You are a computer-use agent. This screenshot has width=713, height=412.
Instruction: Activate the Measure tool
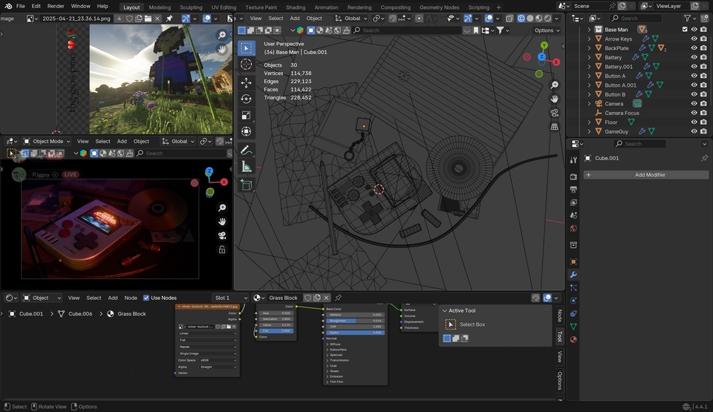(246, 167)
